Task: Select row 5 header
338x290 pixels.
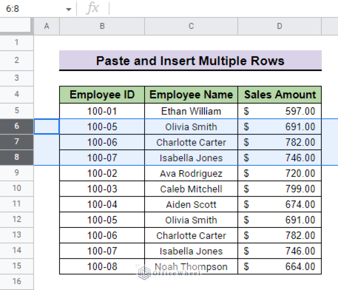Action: [x=17, y=111]
